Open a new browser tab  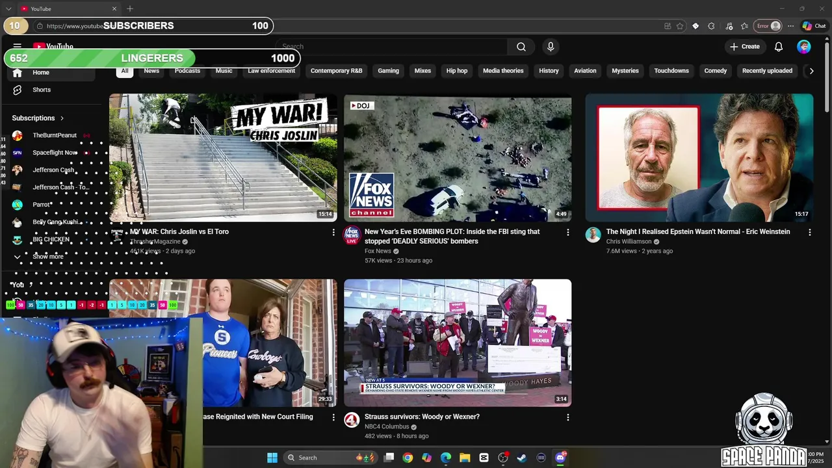[130, 8]
